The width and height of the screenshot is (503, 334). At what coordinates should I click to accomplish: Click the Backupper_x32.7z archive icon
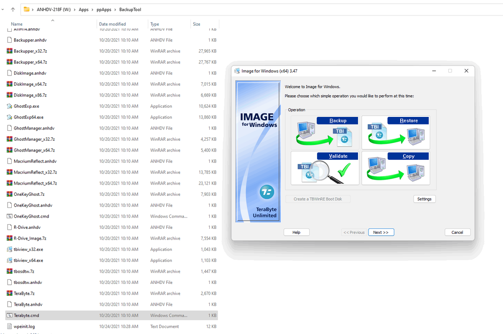10,51
